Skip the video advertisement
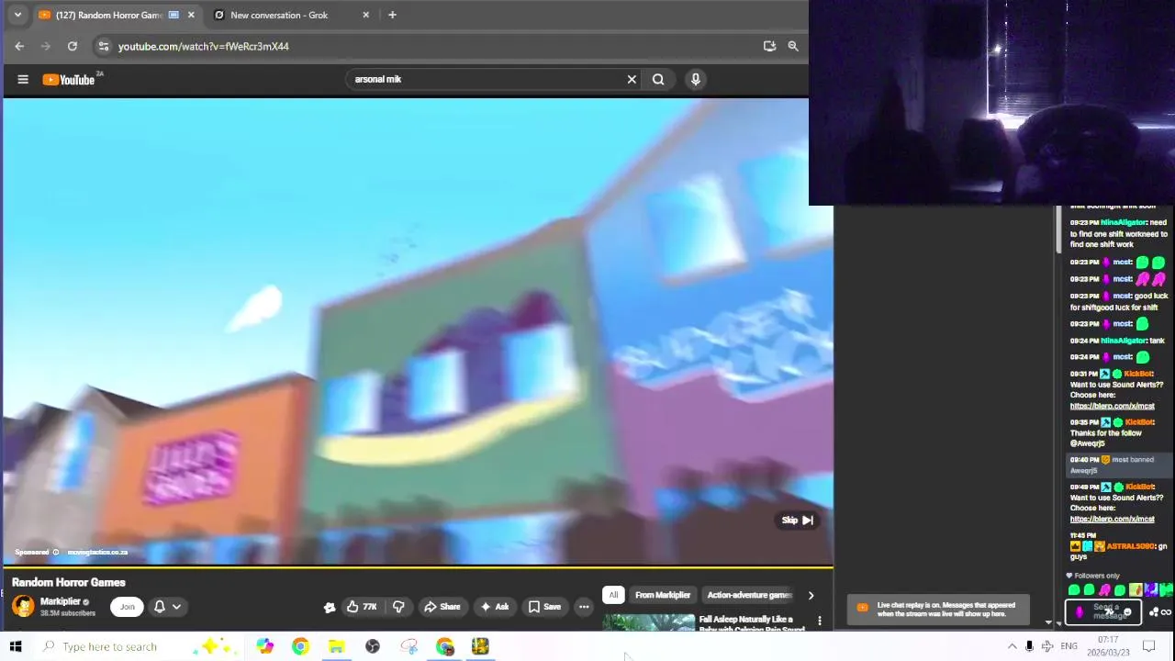 [797, 521]
